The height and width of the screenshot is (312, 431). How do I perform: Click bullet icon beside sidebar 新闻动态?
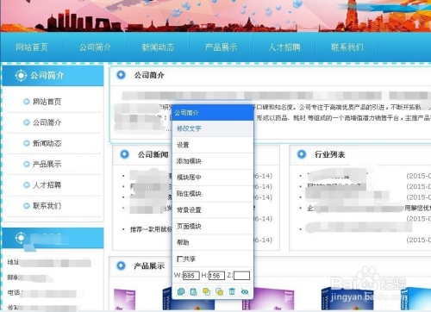tap(27, 143)
